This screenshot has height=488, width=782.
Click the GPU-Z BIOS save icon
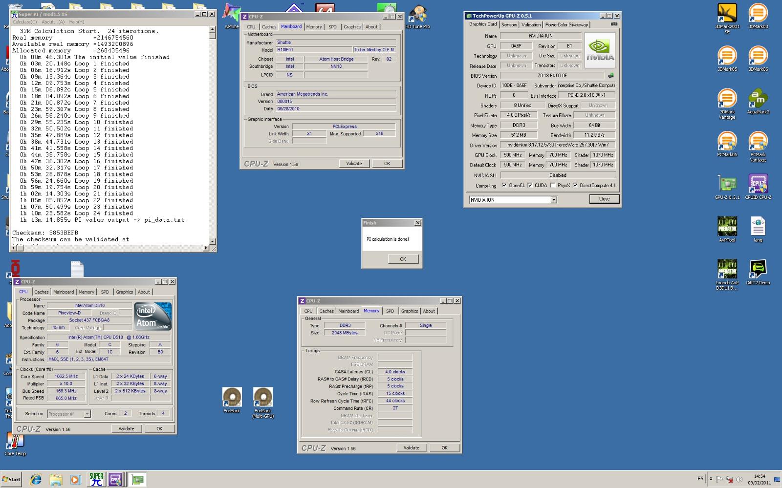[610, 76]
